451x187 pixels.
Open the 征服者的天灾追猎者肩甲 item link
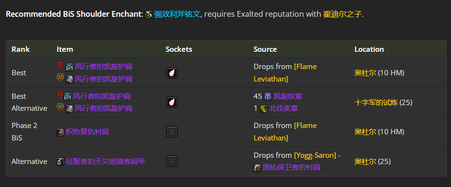tap(105, 161)
